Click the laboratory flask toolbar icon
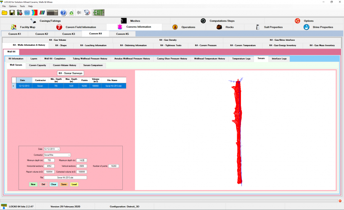Image resolution: width=344 pixels, height=210 pixels. 20,13
